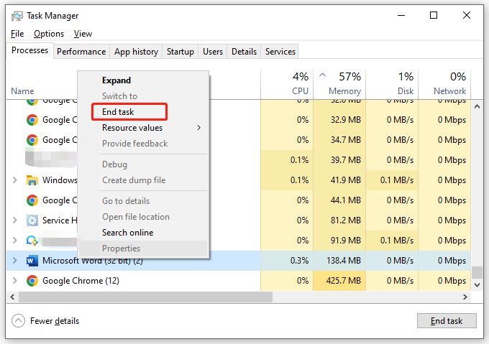
Task: Expand the Microsoft Word process group
Action: 15,261
